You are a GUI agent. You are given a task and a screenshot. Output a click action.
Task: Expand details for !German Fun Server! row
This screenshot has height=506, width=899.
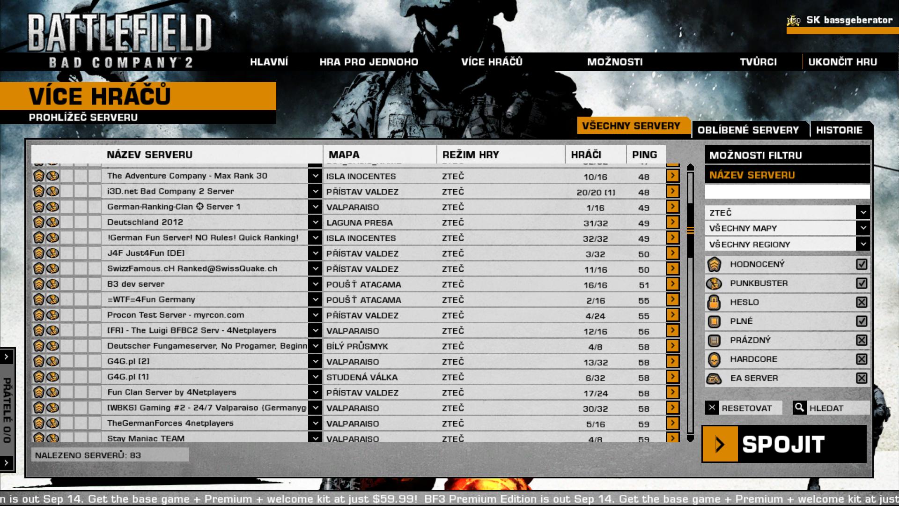tap(315, 238)
